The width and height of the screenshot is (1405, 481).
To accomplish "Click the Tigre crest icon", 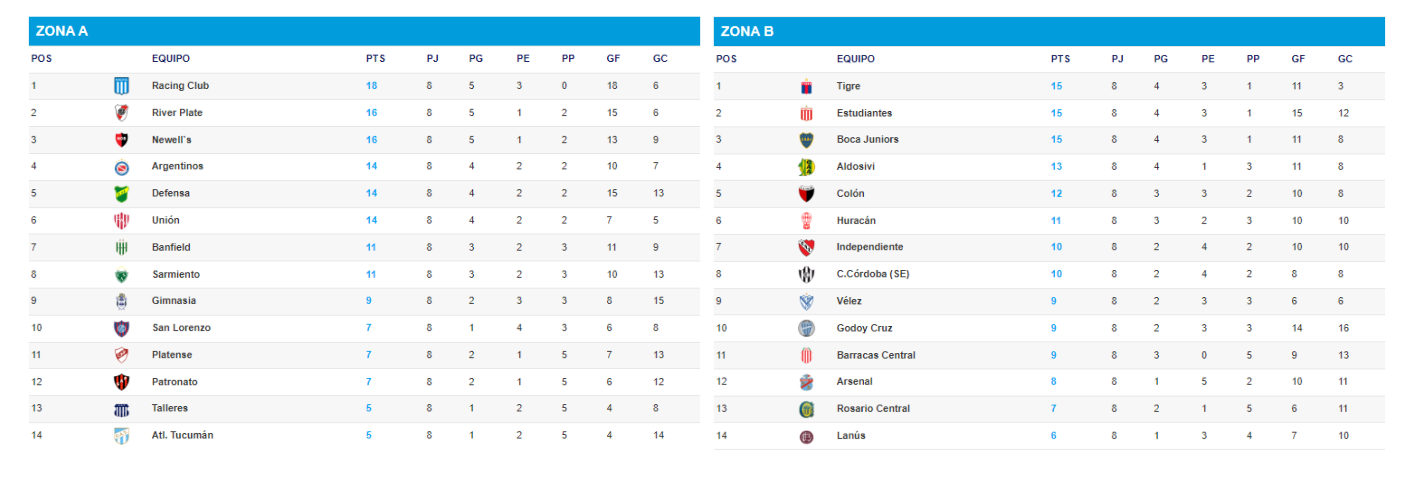I will pyautogui.click(x=806, y=86).
